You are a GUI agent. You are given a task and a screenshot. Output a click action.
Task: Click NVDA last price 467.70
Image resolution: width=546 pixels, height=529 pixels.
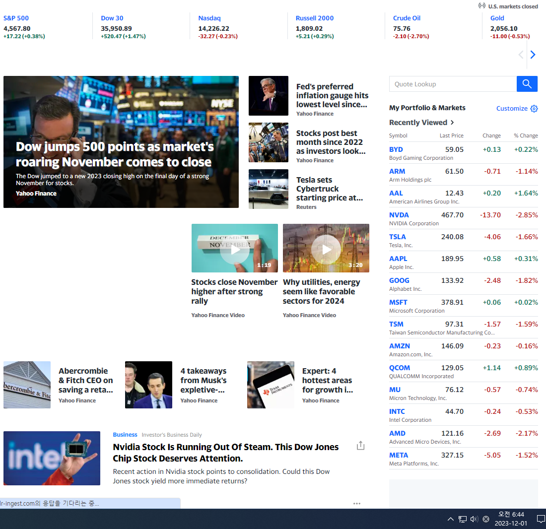452,215
